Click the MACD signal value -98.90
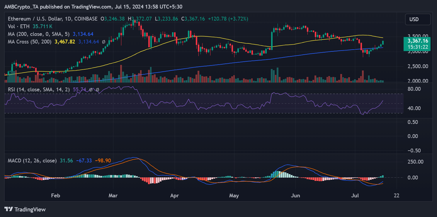The height and width of the screenshot is (217, 437). [x=103, y=161]
